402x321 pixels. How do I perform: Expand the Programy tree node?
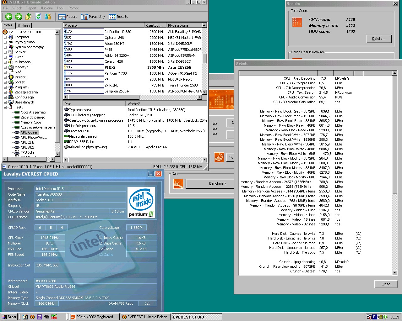(x=5, y=87)
